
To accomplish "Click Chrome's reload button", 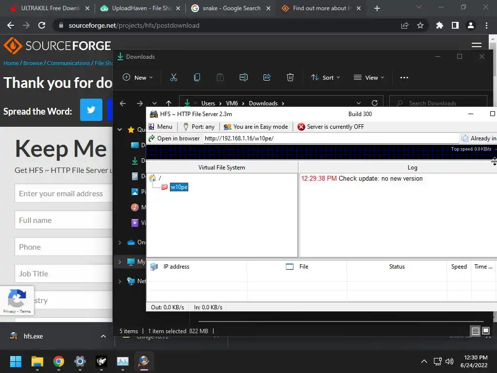I will (x=42, y=25).
